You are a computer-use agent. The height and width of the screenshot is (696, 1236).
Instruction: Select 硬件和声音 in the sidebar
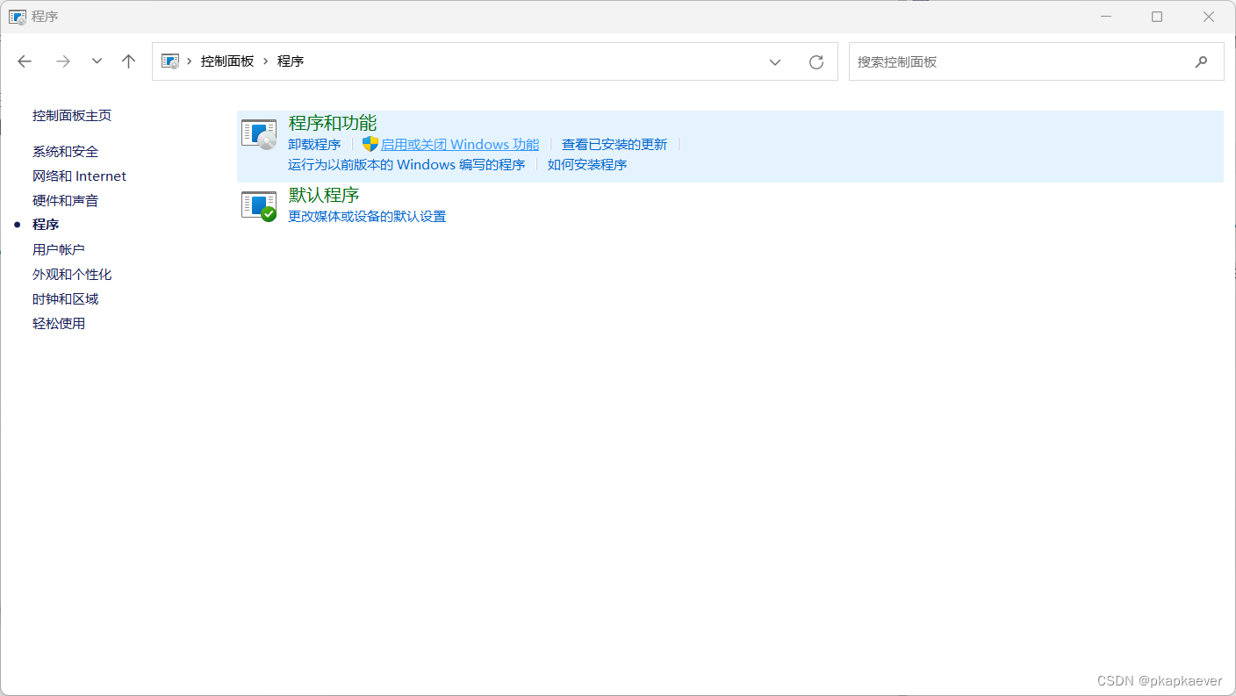pyautogui.click(x=65, y=200)
